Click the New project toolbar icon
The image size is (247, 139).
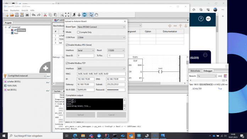(x=7, y=15)
